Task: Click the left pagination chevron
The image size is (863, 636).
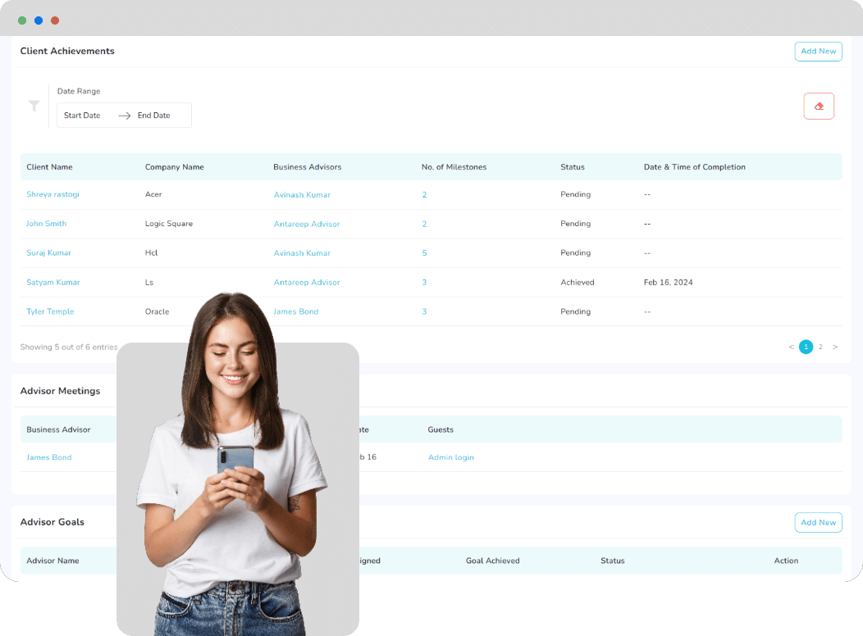Action: pyautogui.click(x=791, y=347)
